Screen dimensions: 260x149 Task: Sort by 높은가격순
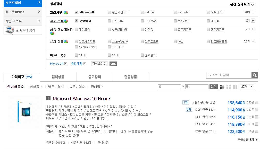[77, 87]
